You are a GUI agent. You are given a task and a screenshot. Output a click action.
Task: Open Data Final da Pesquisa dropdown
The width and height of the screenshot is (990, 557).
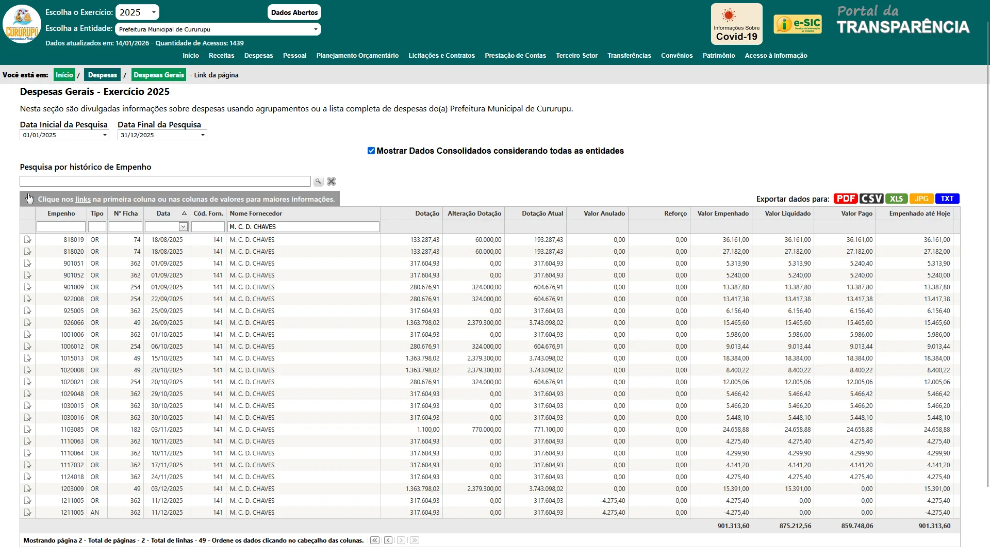pyautogui.click(x=203, y=135)
